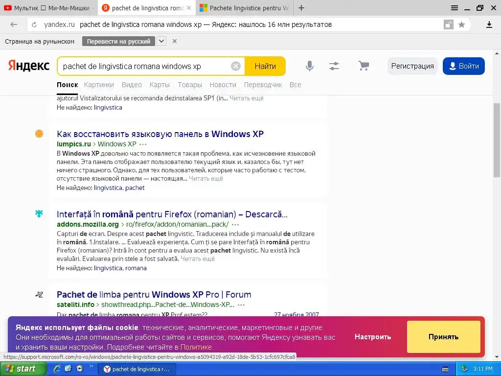Click the Войти login button

(464, 66)
